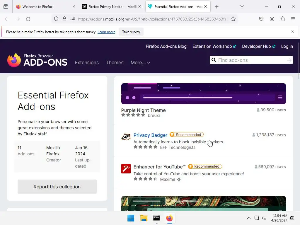
Task: Expand the More… dropdown menu
Action: pyautogui.click(x=140, y=63)
